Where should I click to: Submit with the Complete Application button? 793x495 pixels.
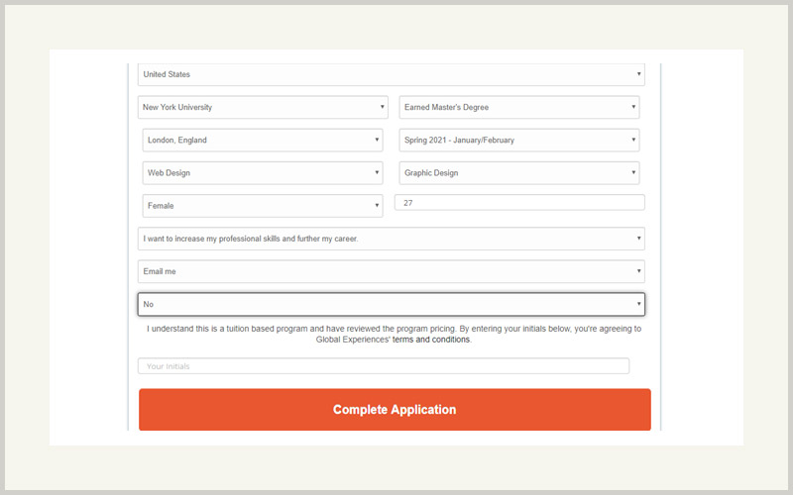click(x=395, y=410)
